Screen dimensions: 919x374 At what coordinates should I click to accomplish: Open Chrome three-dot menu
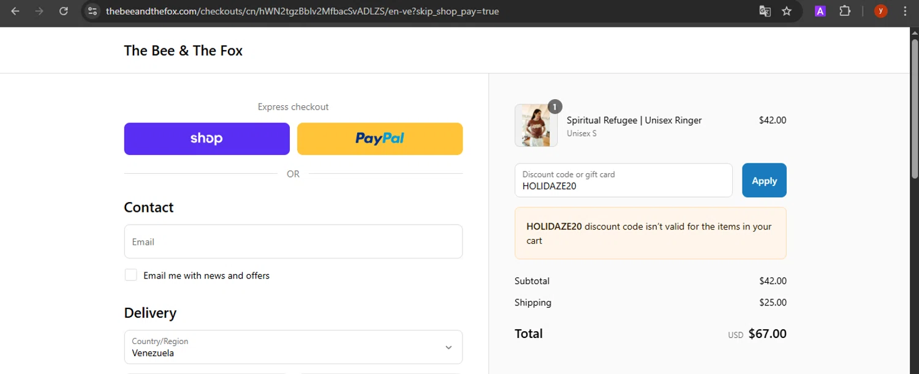tap(906, 11)
